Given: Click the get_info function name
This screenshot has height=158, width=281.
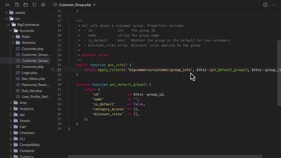Looking at the screenshot, I should tap(115, 65).
